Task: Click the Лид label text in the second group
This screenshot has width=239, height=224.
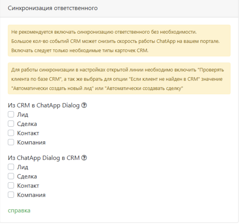Action: point(23,167)
